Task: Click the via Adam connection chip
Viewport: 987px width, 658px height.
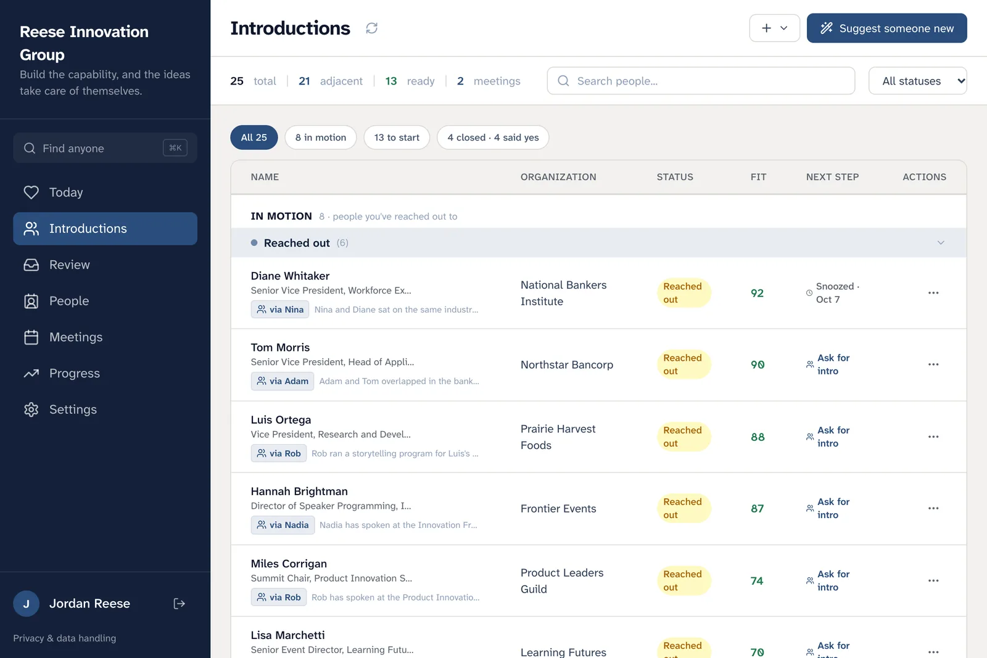Action: 283,381
